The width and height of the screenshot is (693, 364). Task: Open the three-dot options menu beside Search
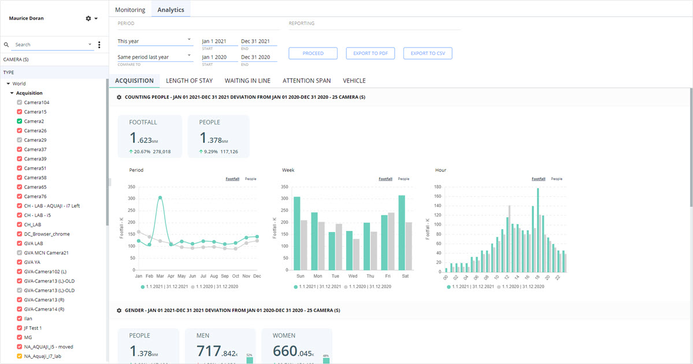[99, 45]
